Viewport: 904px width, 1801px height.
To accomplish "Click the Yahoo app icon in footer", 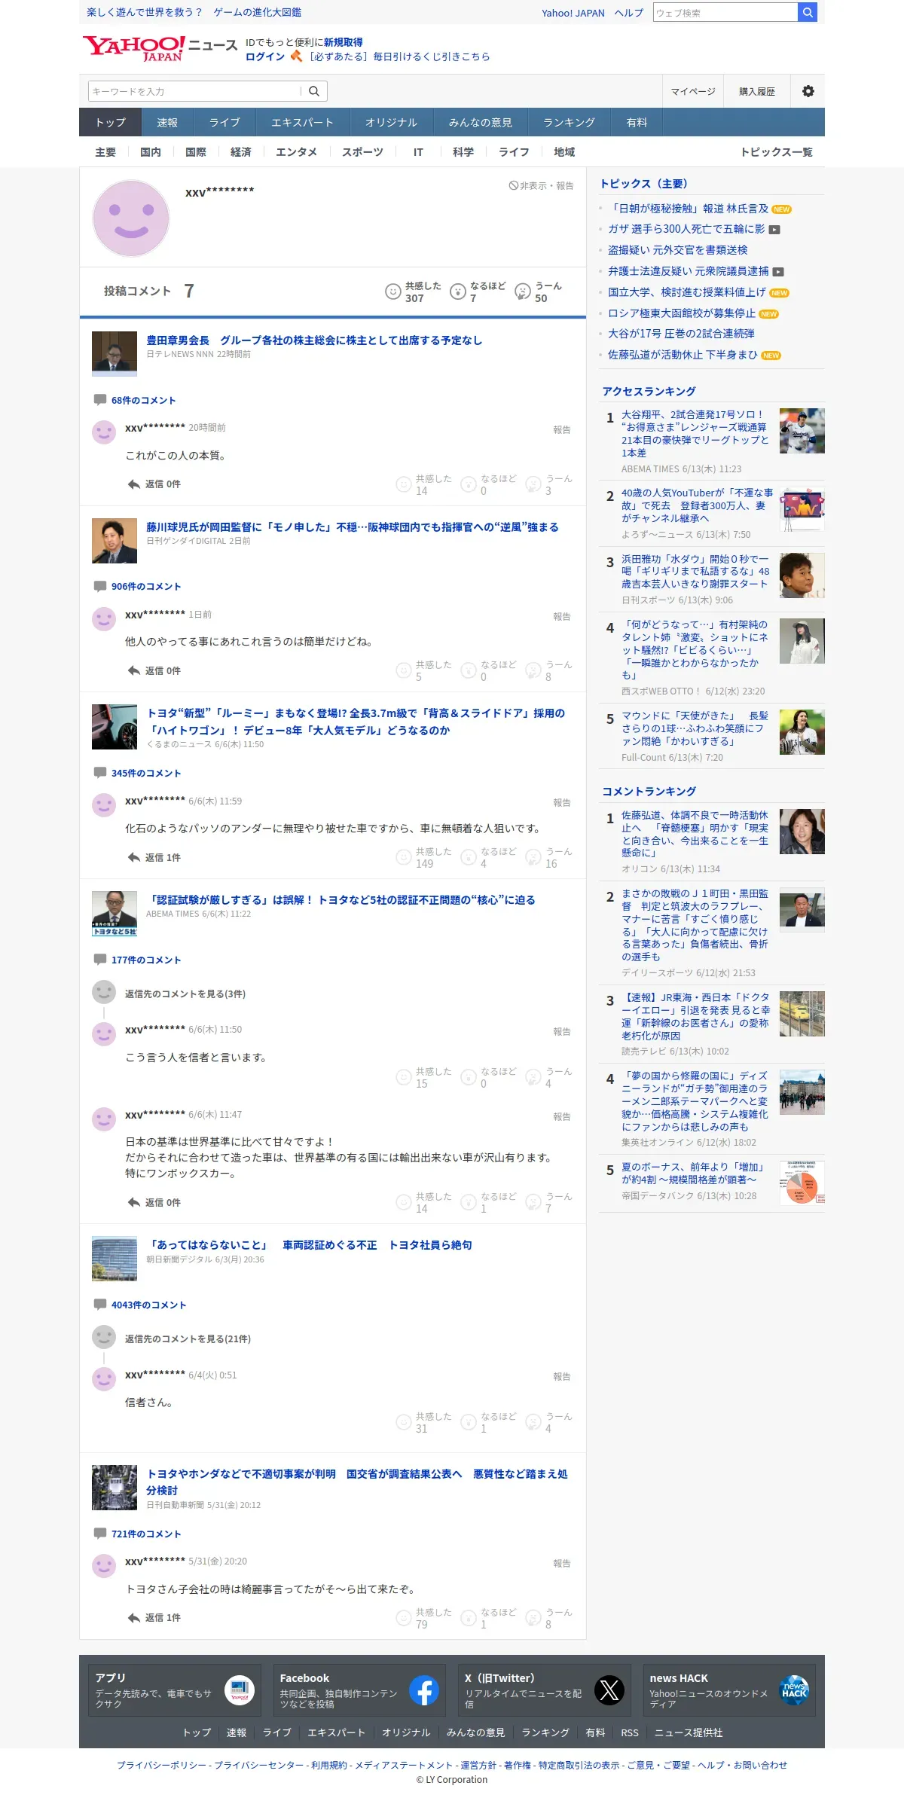I will [x=240, y=1691].
